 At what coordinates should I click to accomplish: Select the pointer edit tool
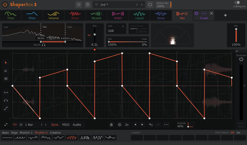pyautogui.click(x=6, y=63)
